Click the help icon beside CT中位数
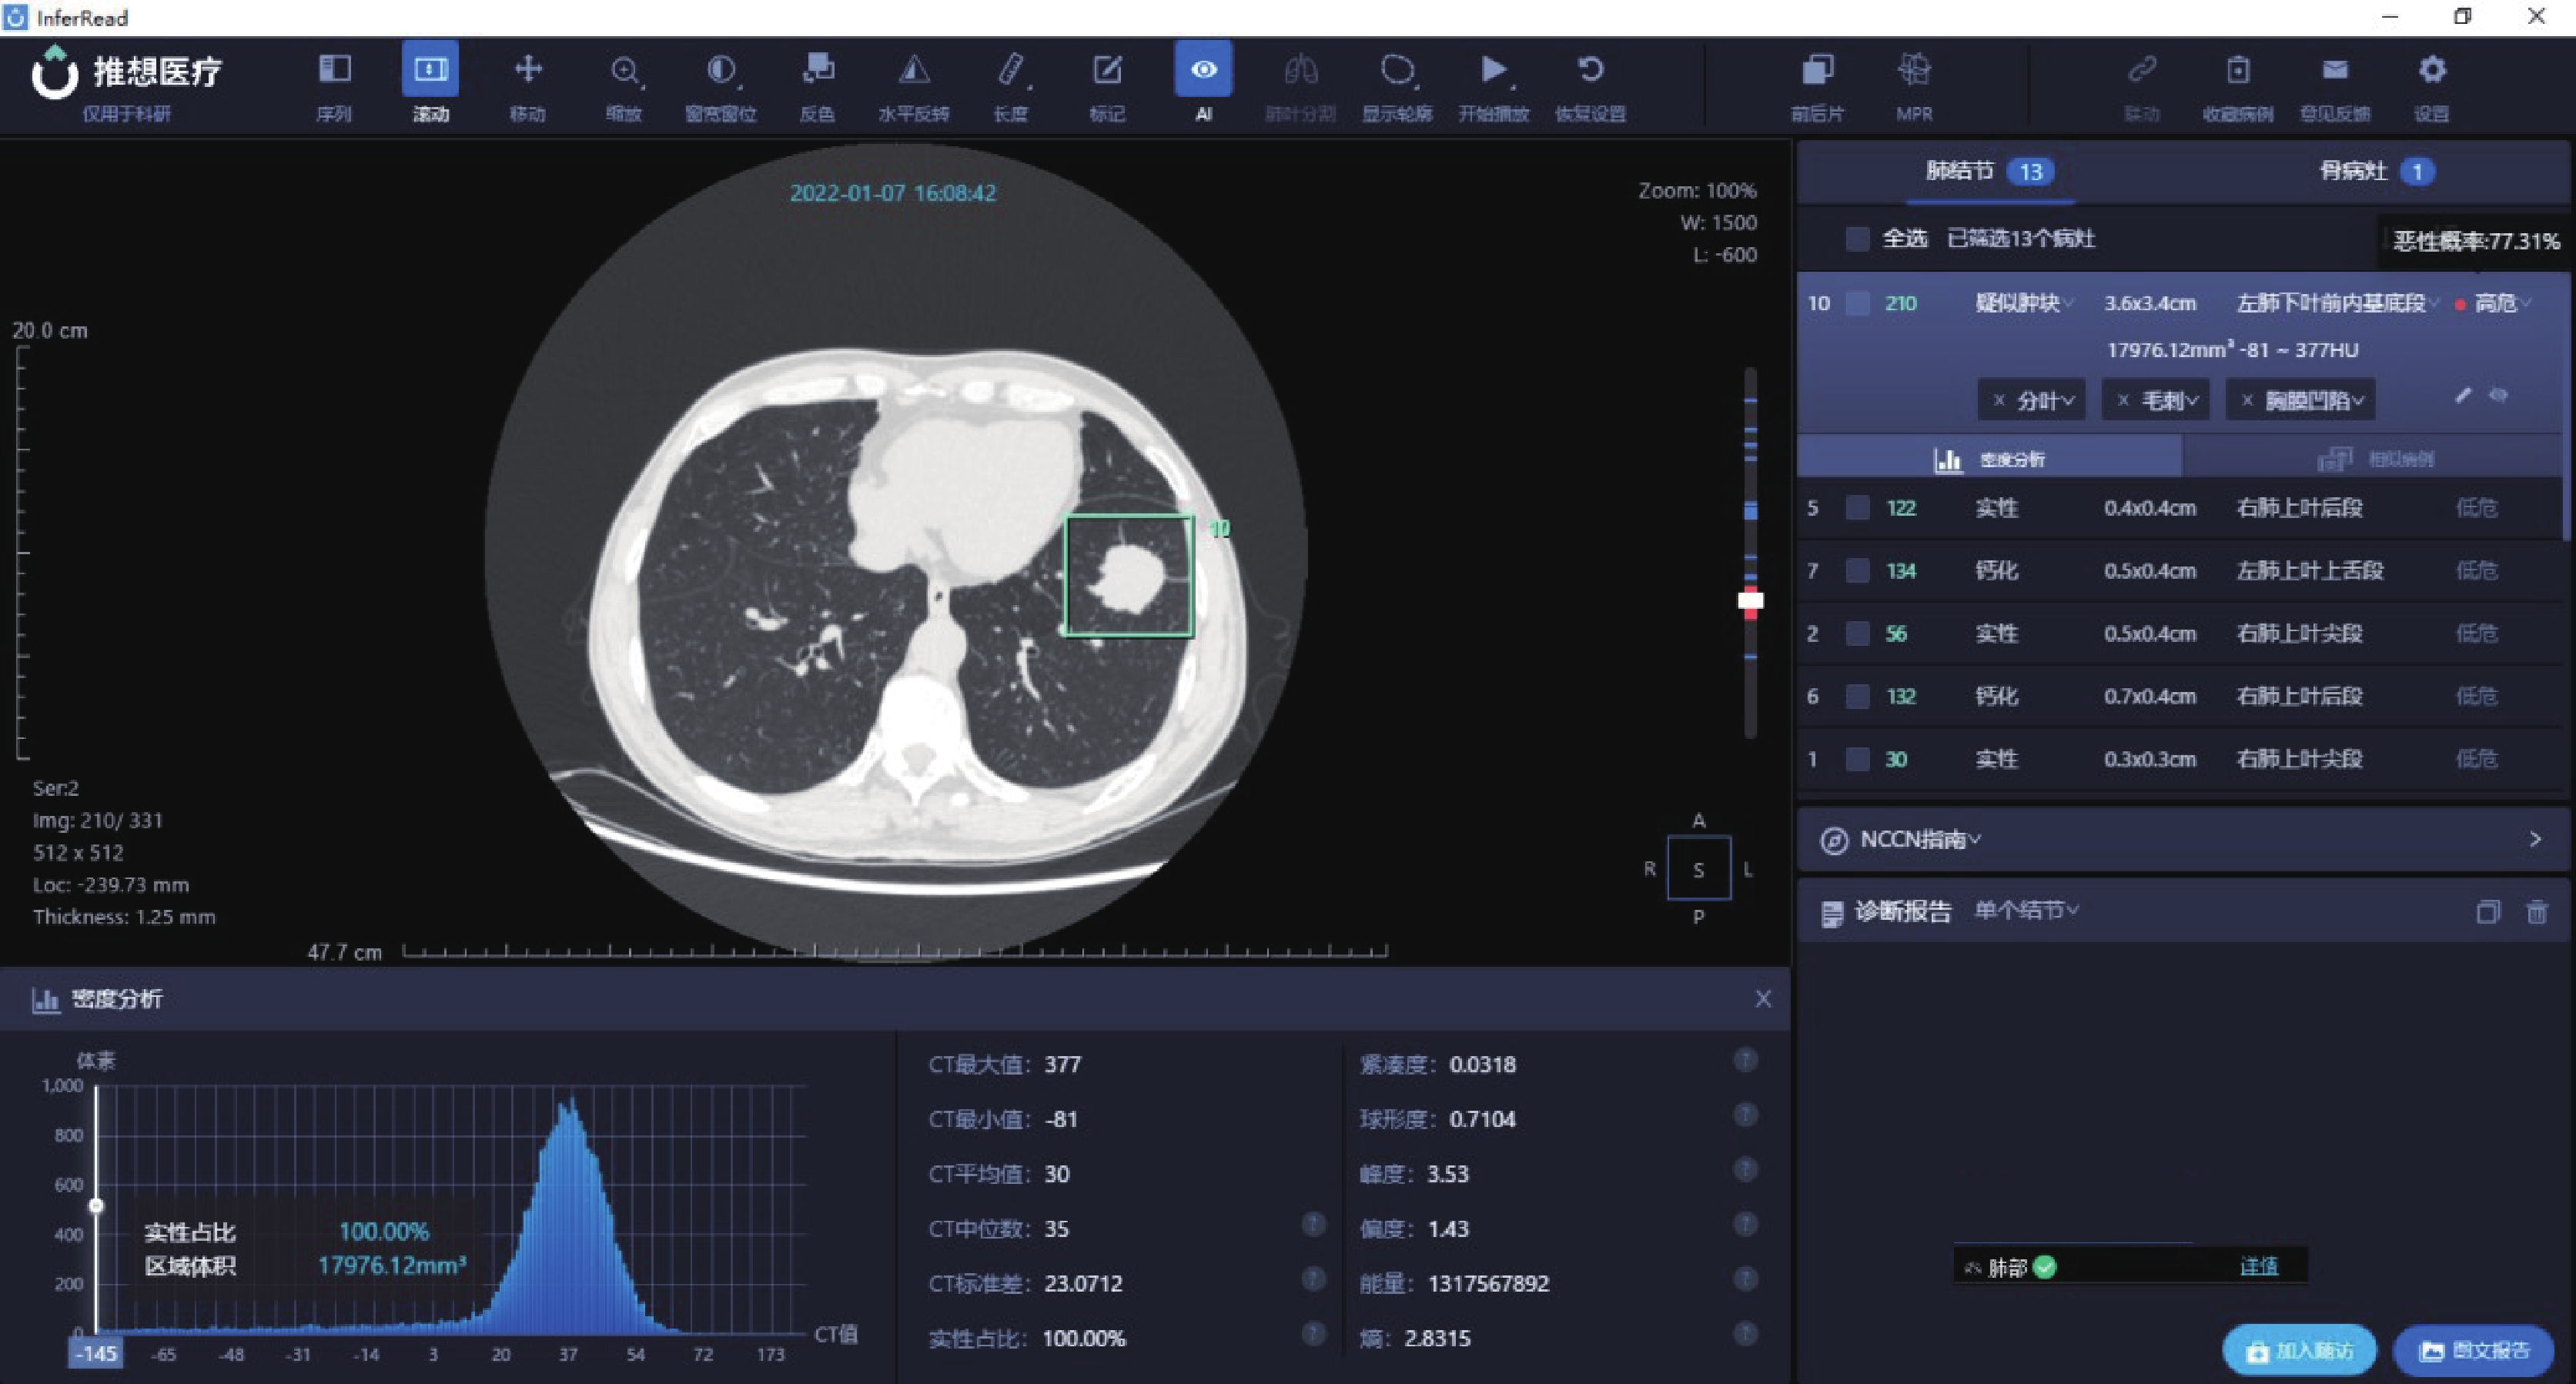 tap(1313, 1224)
